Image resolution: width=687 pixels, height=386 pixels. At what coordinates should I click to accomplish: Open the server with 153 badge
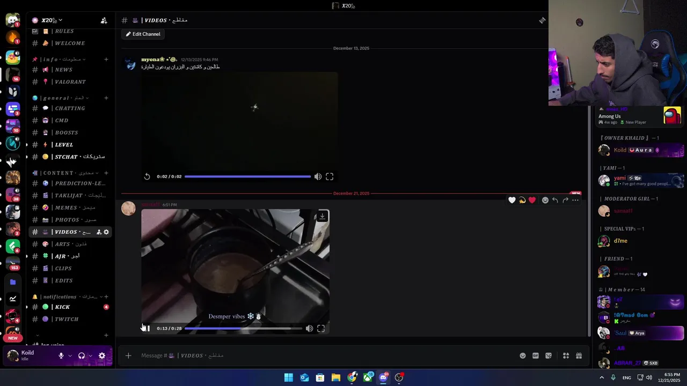pyautogui.click(x=12, y=263)
